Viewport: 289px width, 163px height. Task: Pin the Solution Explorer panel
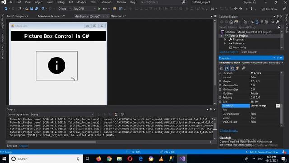click(x=278, y=17)
